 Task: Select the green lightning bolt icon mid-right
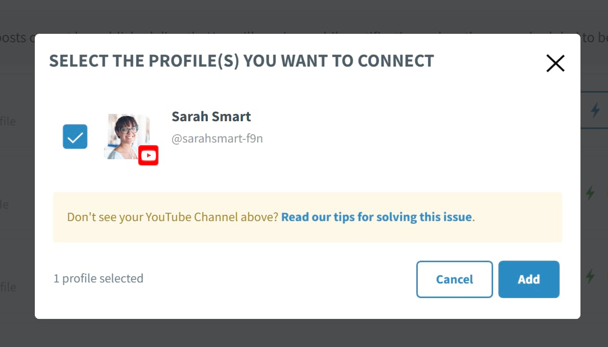(590, 193)
